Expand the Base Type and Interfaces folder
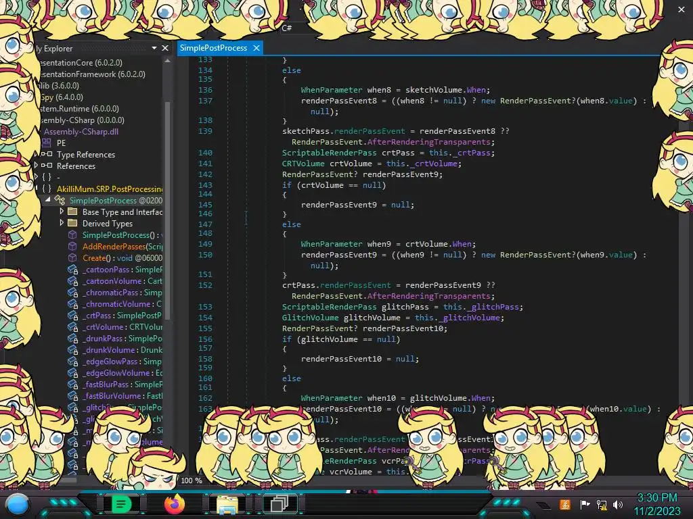693x519 pixels. (62, 212)
